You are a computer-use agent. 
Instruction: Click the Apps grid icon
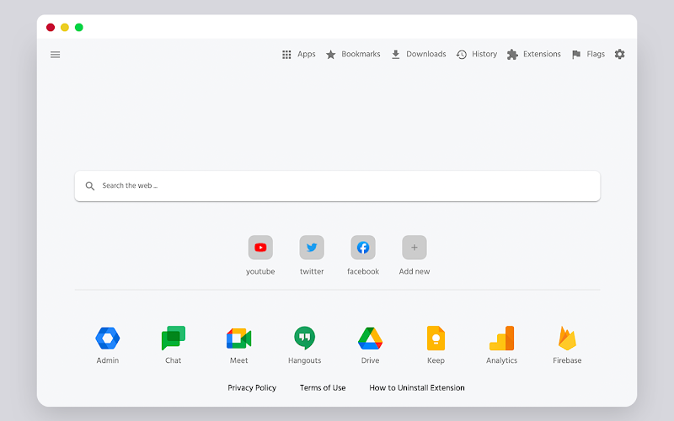coord(286,55)
